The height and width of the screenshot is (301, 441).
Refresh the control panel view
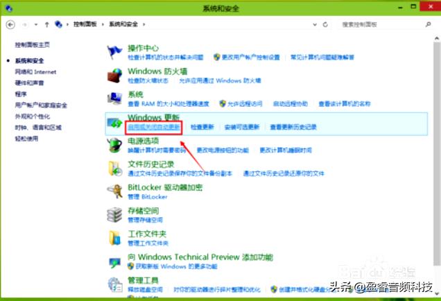tap(325, 24)
